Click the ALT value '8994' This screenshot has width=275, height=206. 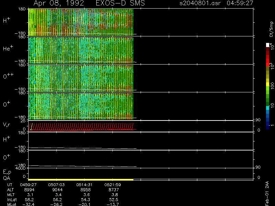tap(29, 190)
